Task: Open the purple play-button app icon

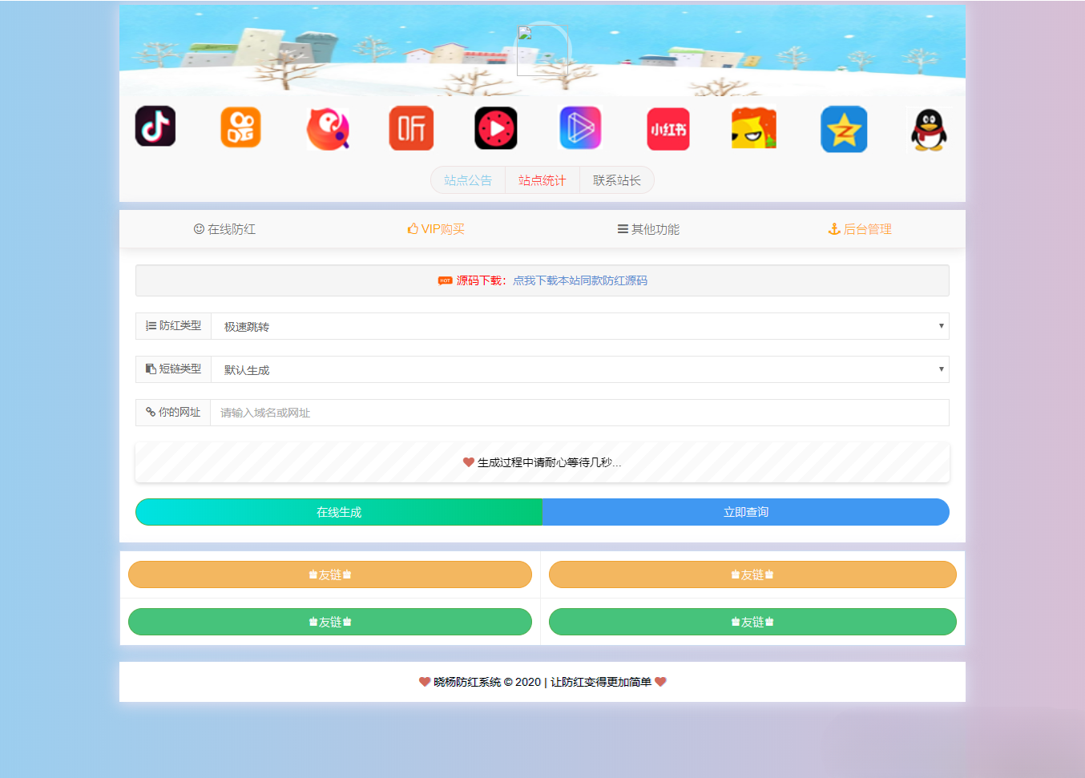Action: 580,127
